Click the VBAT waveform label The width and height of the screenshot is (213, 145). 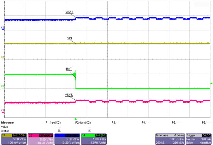69,12
